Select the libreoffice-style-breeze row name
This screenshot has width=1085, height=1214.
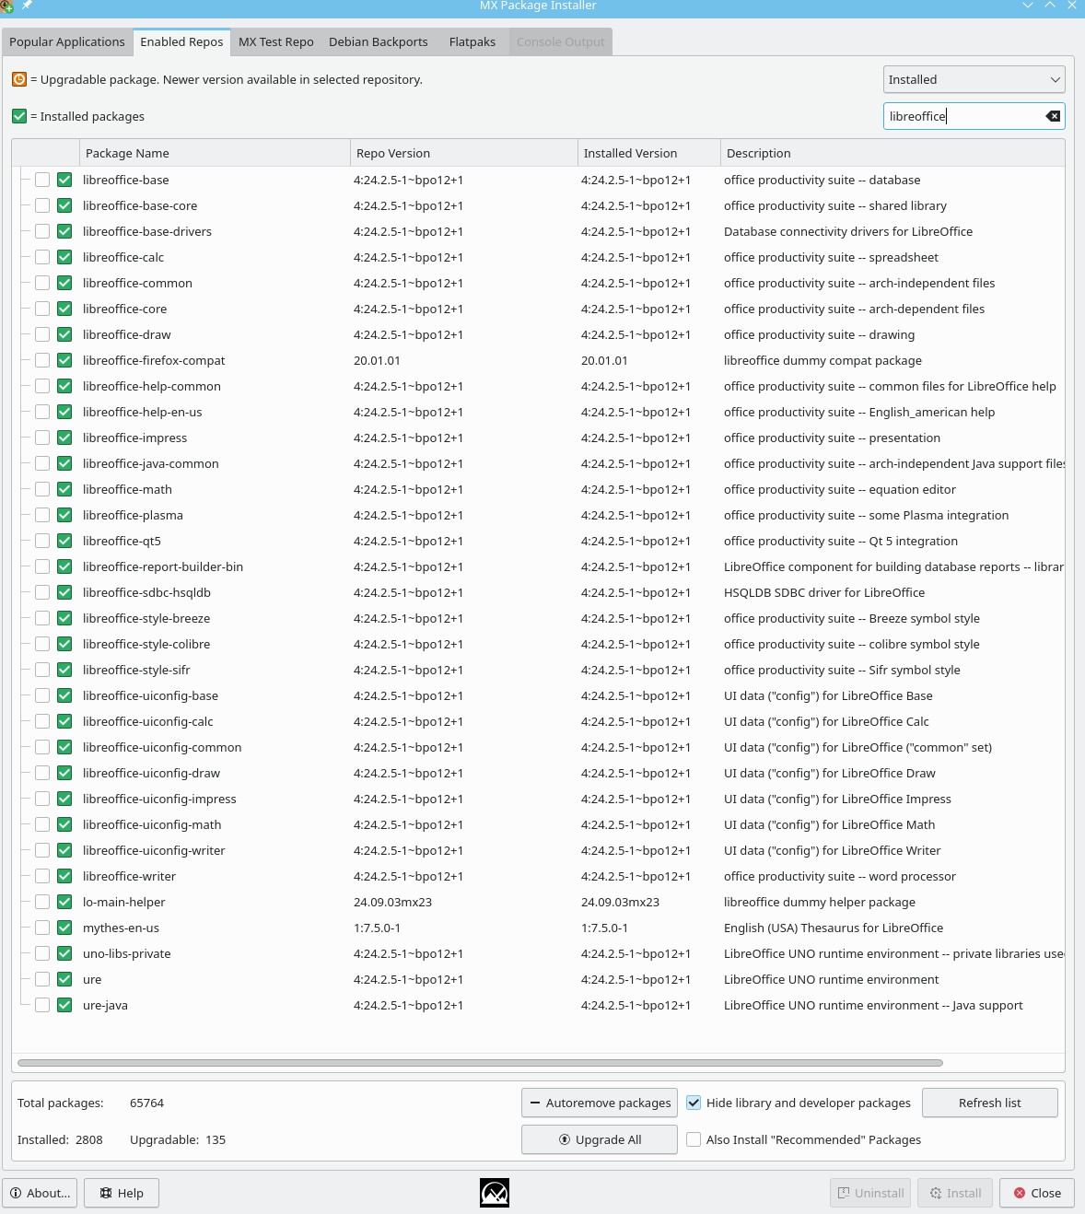tap(146, 618)
